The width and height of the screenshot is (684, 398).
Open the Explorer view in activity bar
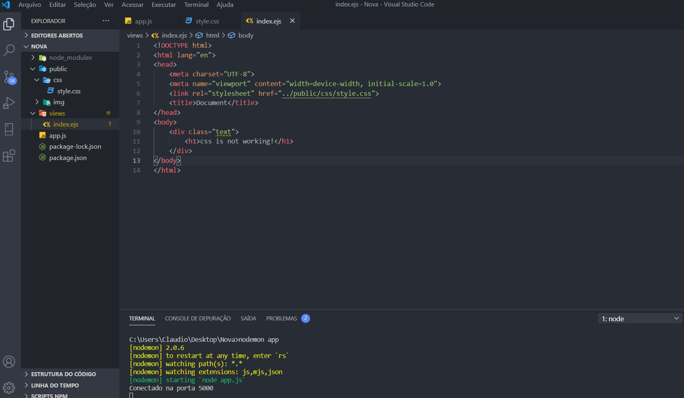click(x=9, y=24)
